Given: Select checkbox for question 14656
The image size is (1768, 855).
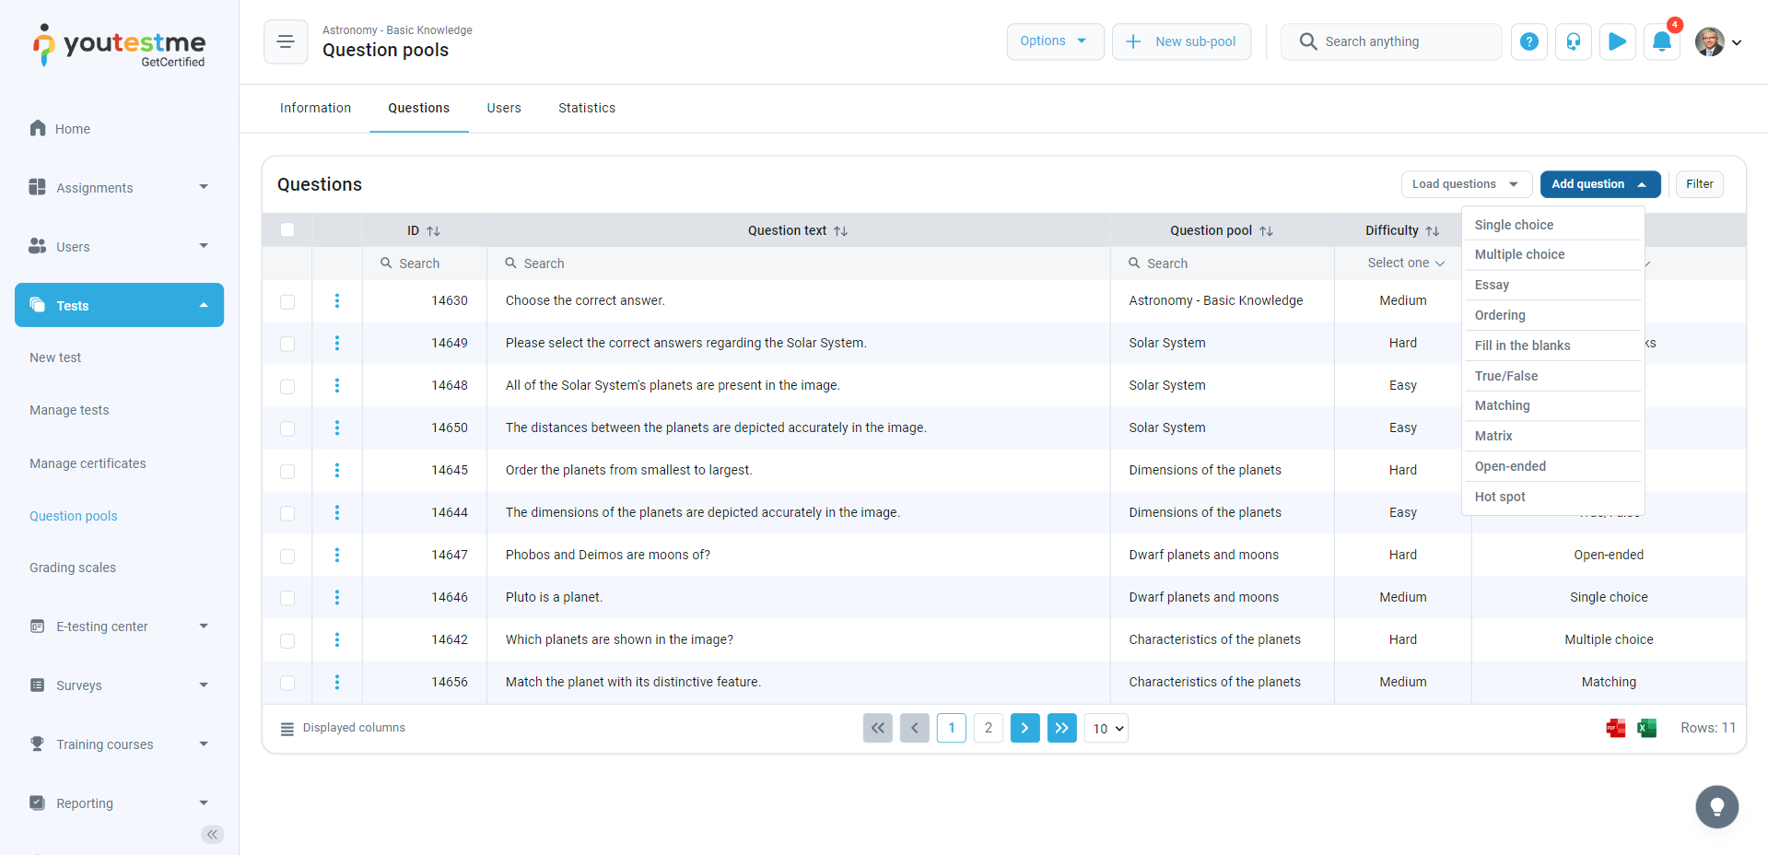Looking at the screenshot, I should [x=287, y=683].
